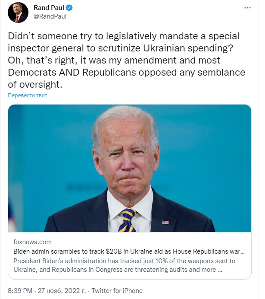Click the blue verified badge
This screenshot has height=299, width=265.
pos(68,8)
